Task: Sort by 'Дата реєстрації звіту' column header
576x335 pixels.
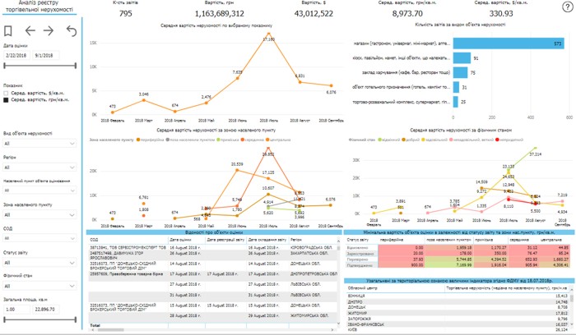Action: [x=226, y=239]
